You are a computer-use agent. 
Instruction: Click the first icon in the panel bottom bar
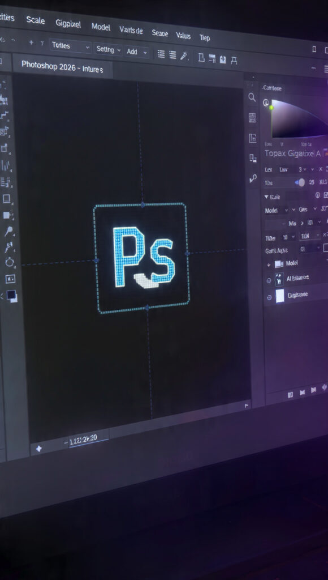[x=290, y=395]
